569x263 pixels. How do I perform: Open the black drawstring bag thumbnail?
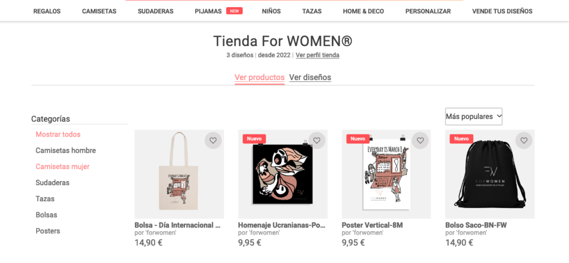[x=490, y=175]
